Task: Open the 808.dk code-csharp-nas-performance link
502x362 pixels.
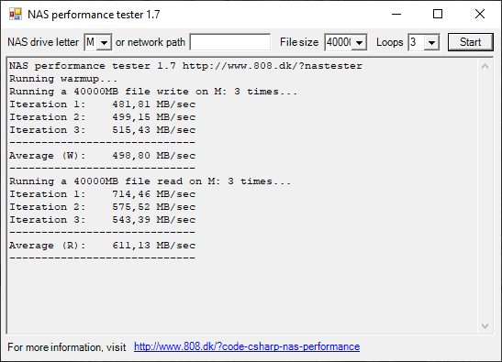Action: (x=247, y=346)
